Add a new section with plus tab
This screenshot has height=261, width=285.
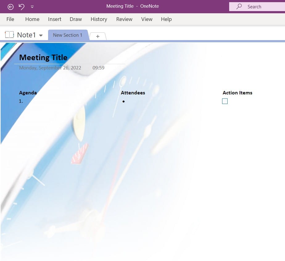point(98,36)
